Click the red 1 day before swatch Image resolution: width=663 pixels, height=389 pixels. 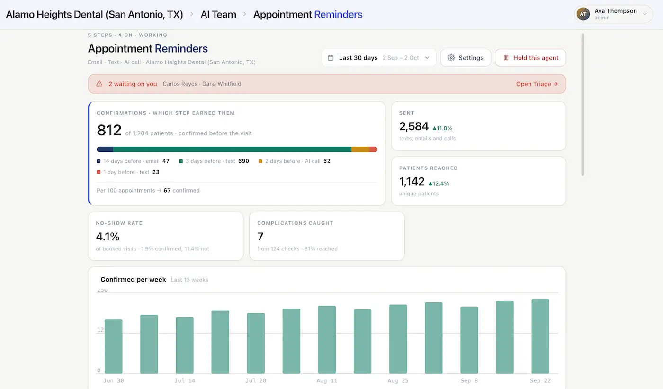pos(99,172)
